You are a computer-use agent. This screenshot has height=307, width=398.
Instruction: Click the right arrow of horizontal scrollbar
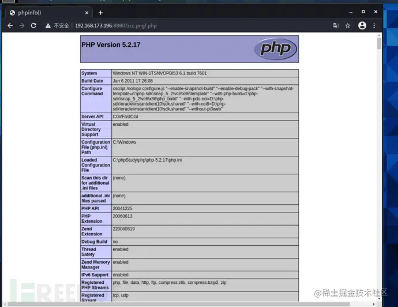click(x=374, y=304)
